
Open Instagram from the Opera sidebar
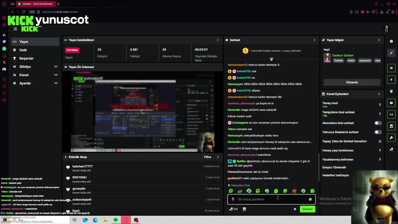(4, 56)
